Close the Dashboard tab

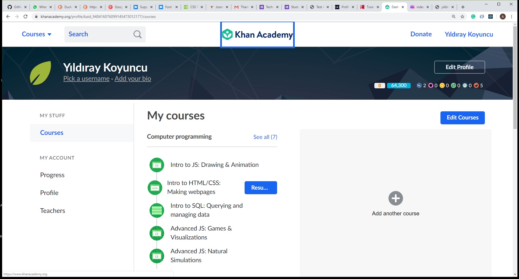(x=403, y=7)
